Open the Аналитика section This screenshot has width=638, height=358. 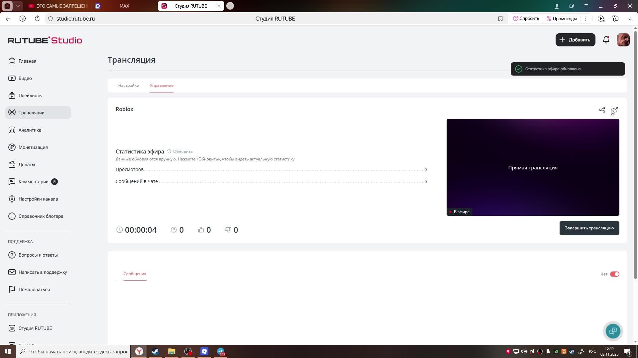click(x=30, y=130)
